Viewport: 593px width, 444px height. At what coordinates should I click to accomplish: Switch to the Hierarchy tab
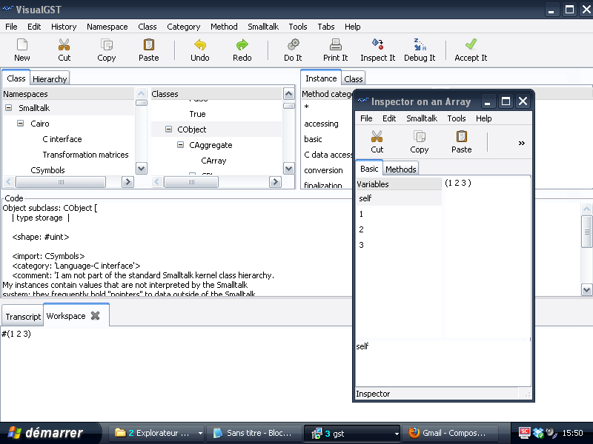[x=50, y=79]
